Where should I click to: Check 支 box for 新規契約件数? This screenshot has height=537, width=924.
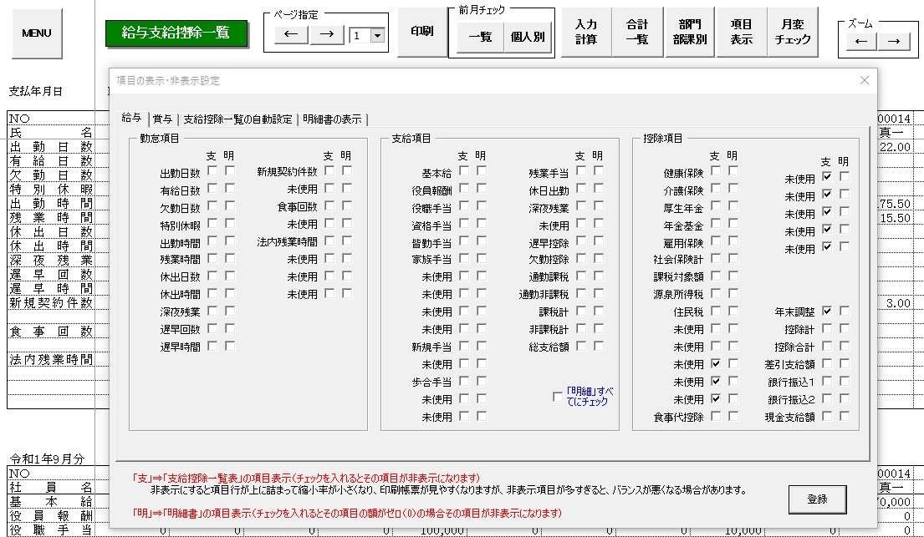[329, 170]
